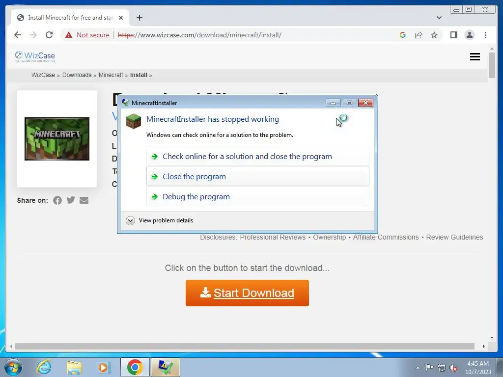Launch Internet Explorer from taskbar
This screenshot has height=377, width=503.
click(44, 367)
